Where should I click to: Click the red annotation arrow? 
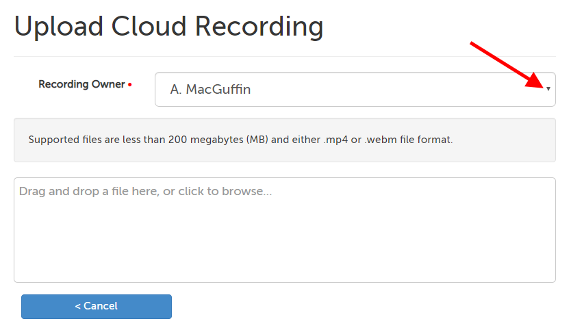coord(505,64)
